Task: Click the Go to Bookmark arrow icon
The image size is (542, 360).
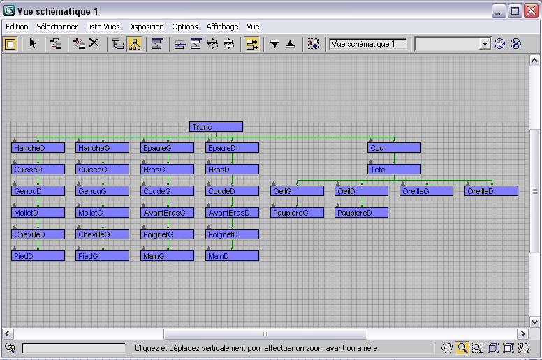Action: (499, 44)
